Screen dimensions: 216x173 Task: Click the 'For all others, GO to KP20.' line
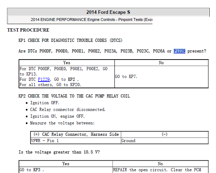pos(50,85)
